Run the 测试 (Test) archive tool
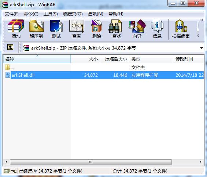 click(56, 29)
